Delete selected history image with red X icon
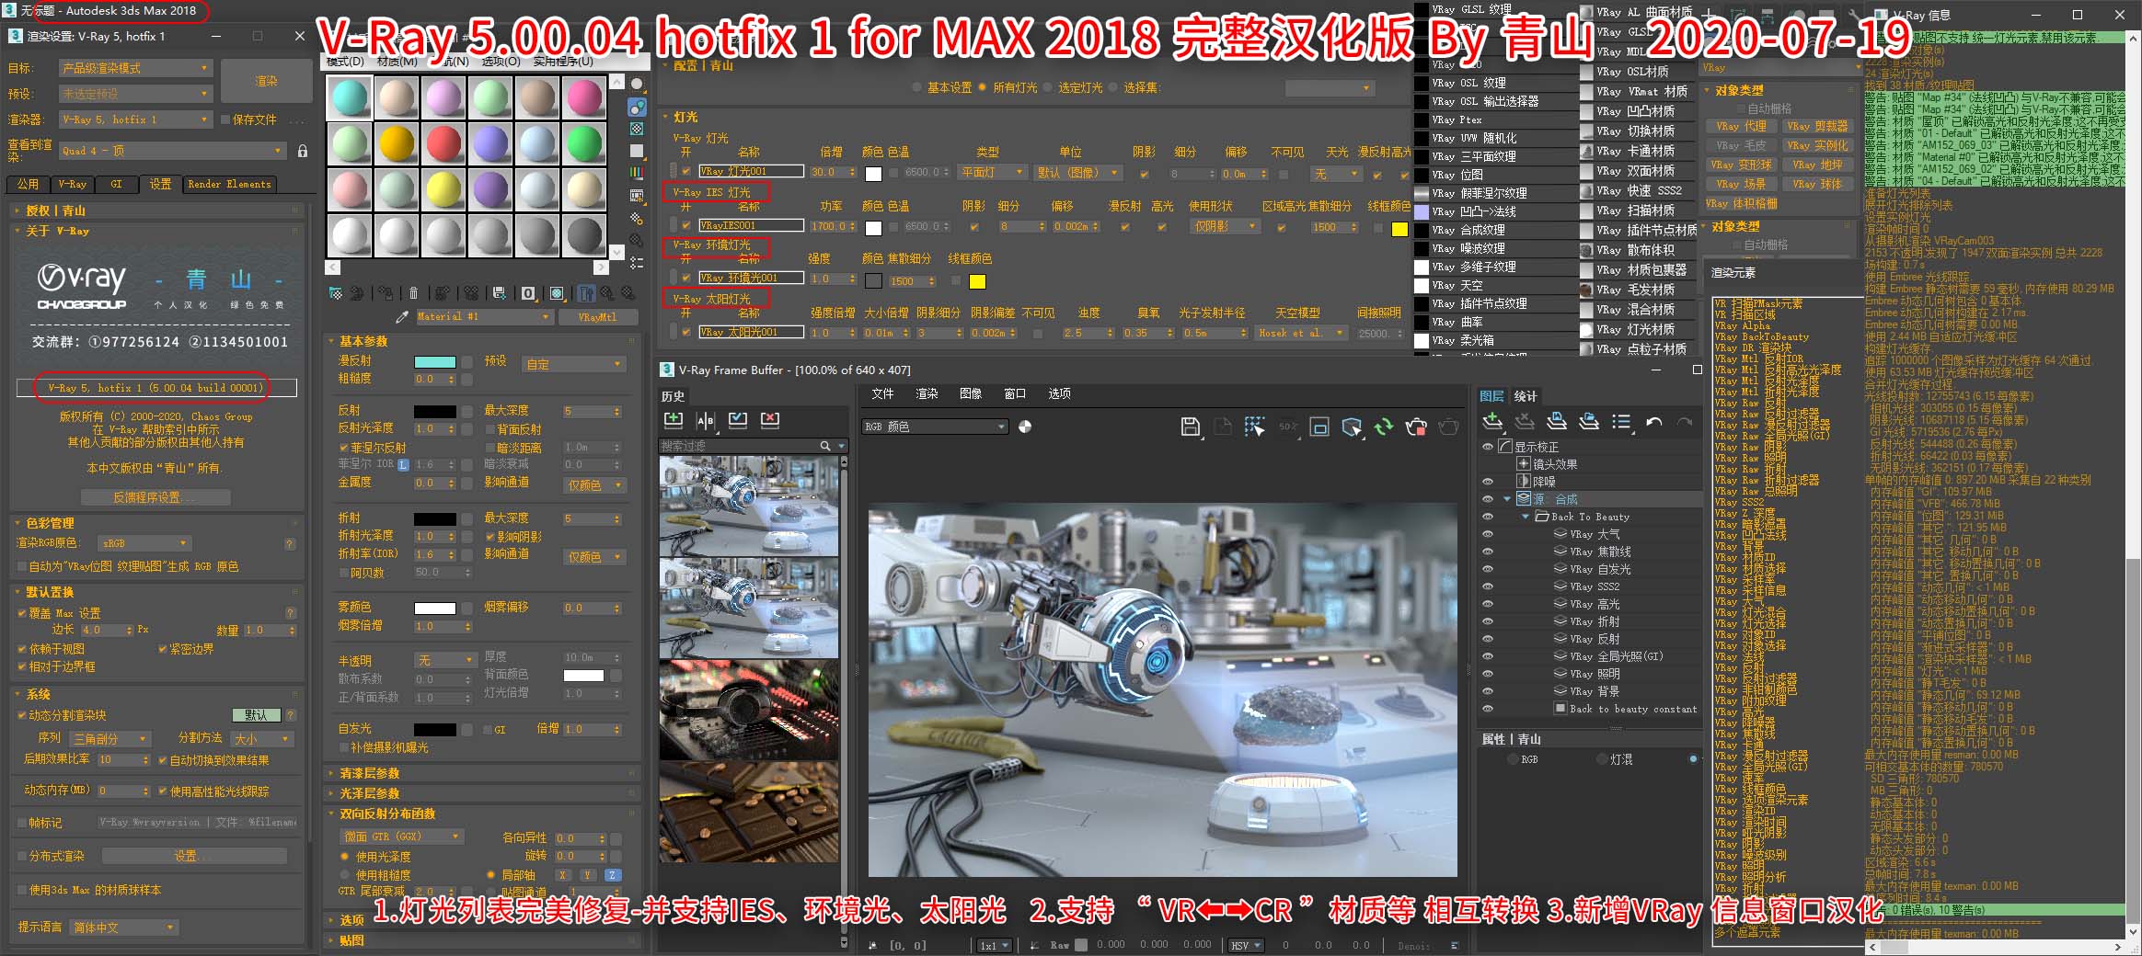 770,420
